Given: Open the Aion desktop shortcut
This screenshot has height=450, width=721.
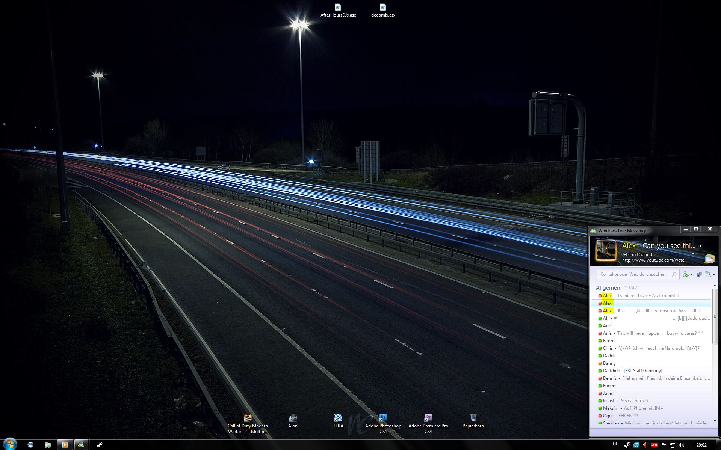Looking at the screenshot, I should pos(293,418).
